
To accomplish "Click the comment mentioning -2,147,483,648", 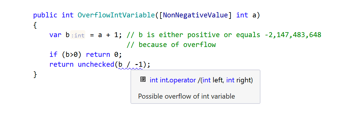I will click(x=224, y=35).
